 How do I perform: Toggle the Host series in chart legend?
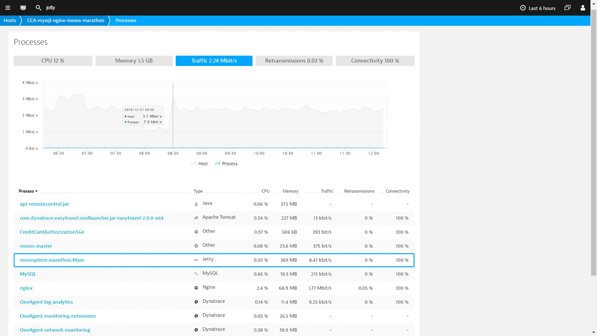(x=200, y=164)
